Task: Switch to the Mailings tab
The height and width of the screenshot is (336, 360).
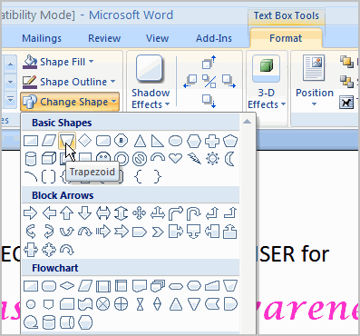Action: (x=42, y=38)
